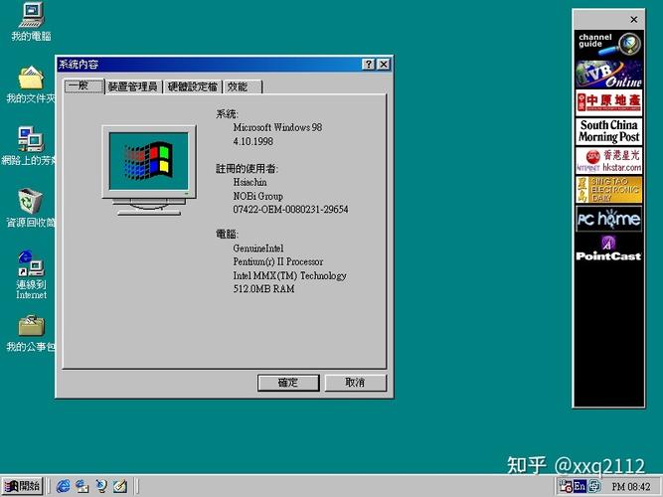Open the PointCast channel
This screenshot has height=497, width=663.
click(x=609, y=248)
